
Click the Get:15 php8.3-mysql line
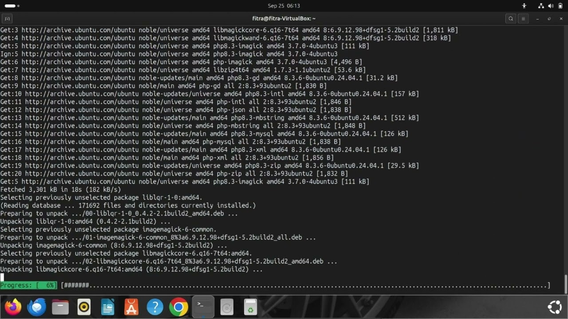[x=204, y=134]
